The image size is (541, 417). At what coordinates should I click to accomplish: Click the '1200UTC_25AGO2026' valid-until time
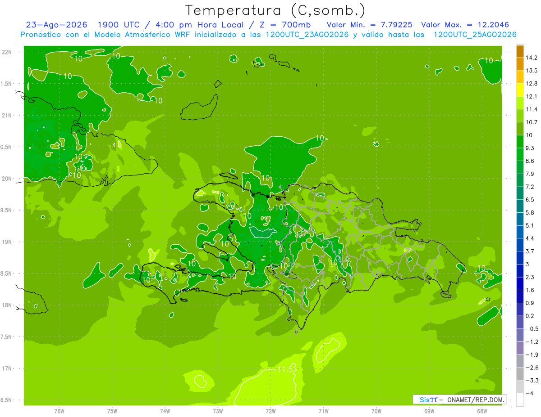click(x=475, y=35)
